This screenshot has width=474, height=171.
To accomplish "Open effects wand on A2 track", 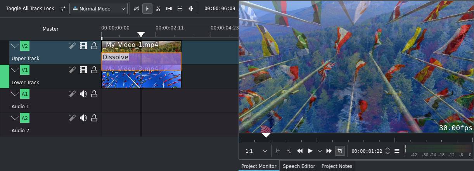I will 72,118.
